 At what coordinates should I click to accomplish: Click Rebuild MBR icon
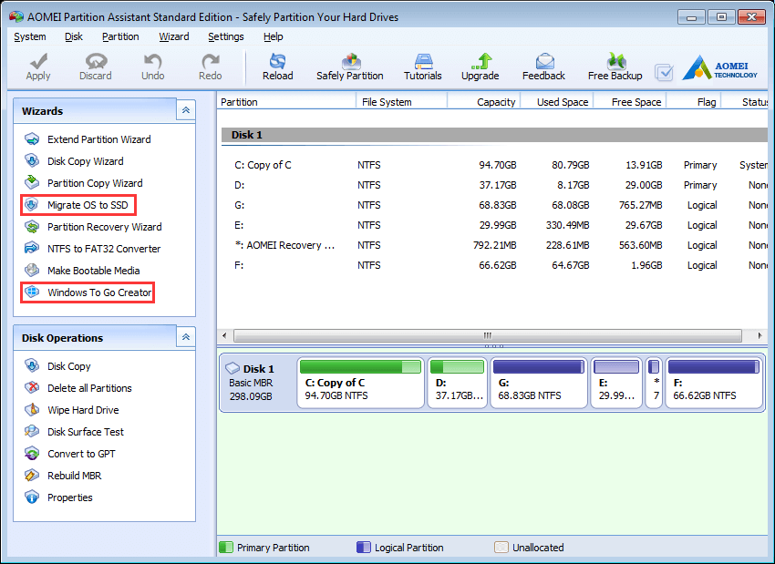coord(32,475)
